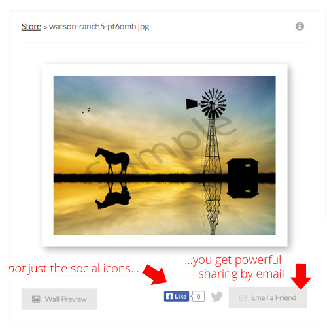The width and height of the screenshot is (327, 330).
Task: Click the Facebook like count bubble
Action: pos(198,296)
